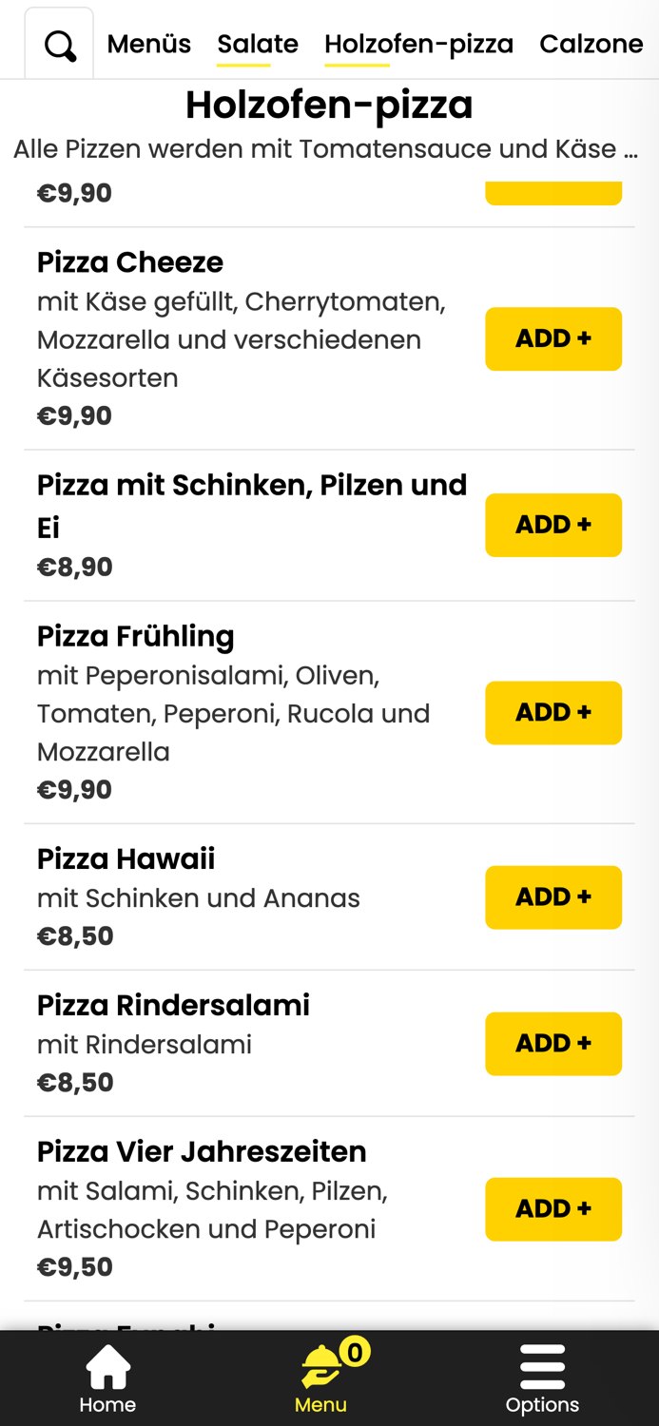Add Pizza mit Schinken, Pilzen und Ei
This screenshot has height=1426, width=659.
tap(553, 525)
